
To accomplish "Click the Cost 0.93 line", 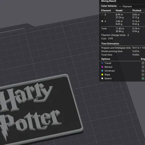I will [x=107, y=38].
